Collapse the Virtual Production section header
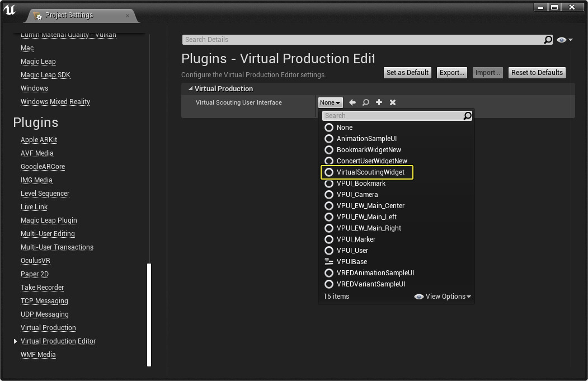Image resolution: width=588 pixels, height=381 pixels. (x=190, y=88)
